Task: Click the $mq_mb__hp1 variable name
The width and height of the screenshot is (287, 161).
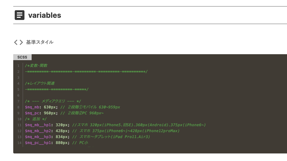Action: click(38, 125)
